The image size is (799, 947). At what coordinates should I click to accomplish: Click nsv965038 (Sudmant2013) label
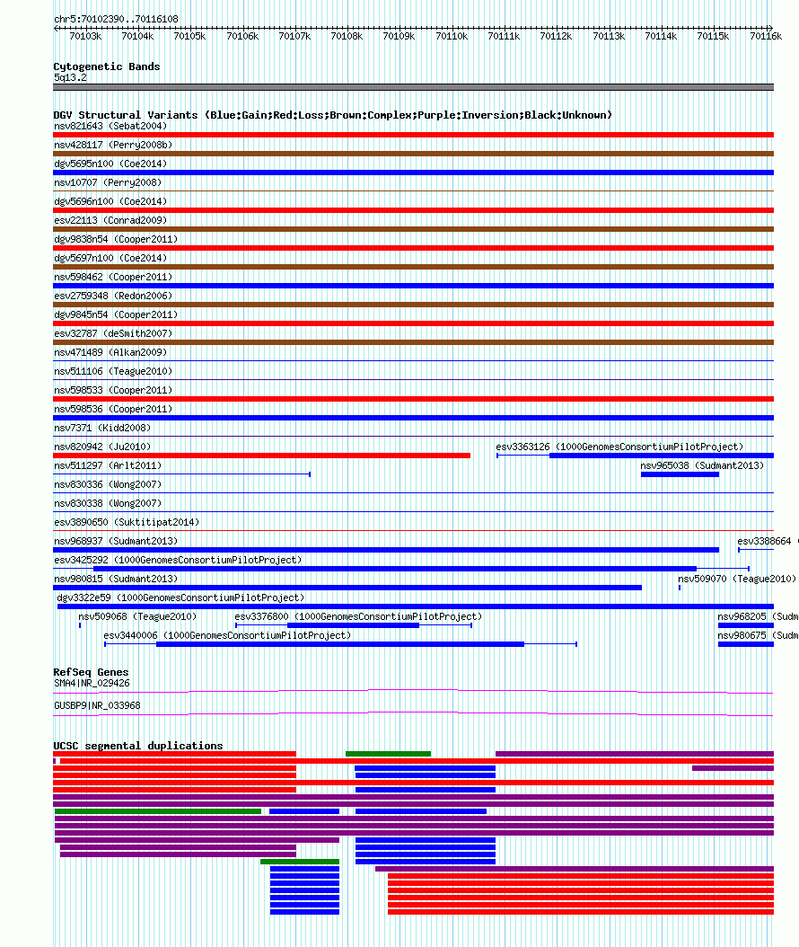coord(702,465)
